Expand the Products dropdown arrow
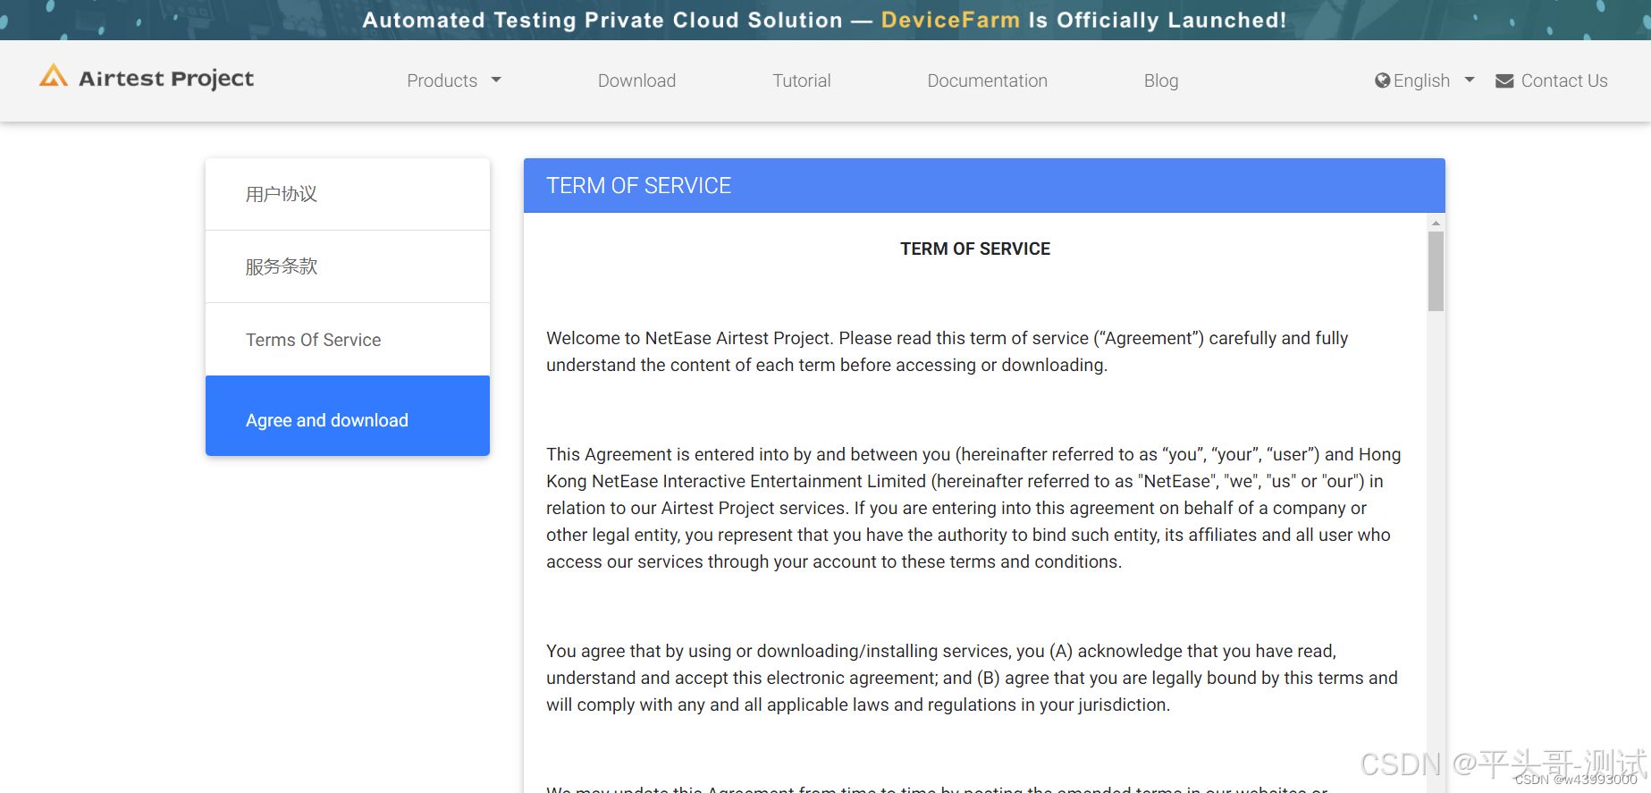1651x793 pixels. click(496, 80)
